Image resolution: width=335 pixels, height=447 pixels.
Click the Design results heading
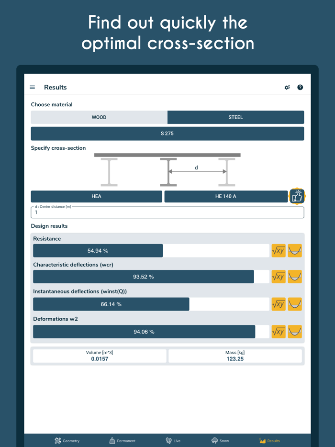[x=49, y=226]
